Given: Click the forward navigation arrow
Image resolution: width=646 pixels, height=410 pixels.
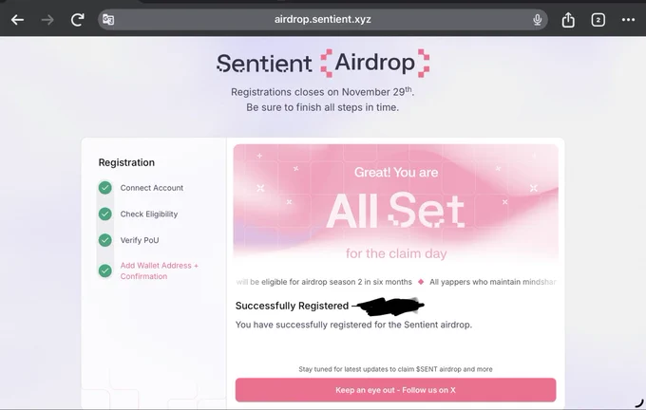Looking at the screenshot, I should (x=47, y=19).
